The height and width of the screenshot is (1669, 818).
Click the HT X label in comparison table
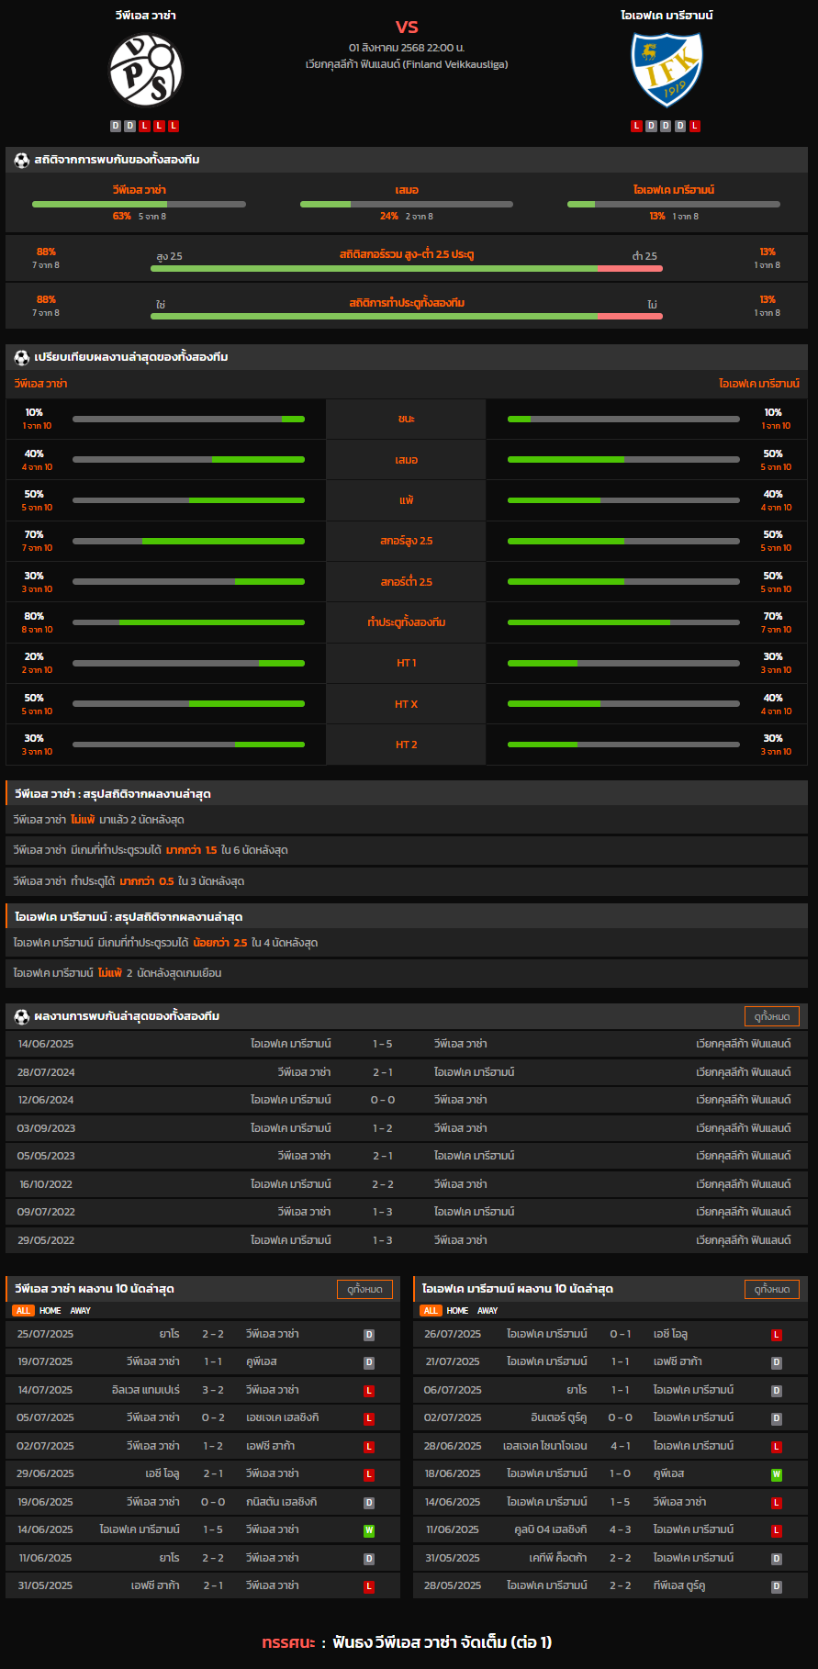pyautogui.click(x=407, y=704)
